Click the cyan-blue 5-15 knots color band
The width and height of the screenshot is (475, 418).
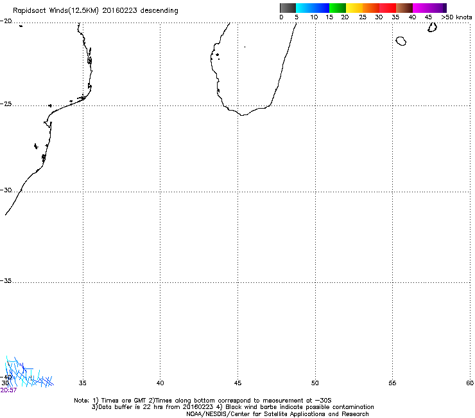[x=313, y=8]
